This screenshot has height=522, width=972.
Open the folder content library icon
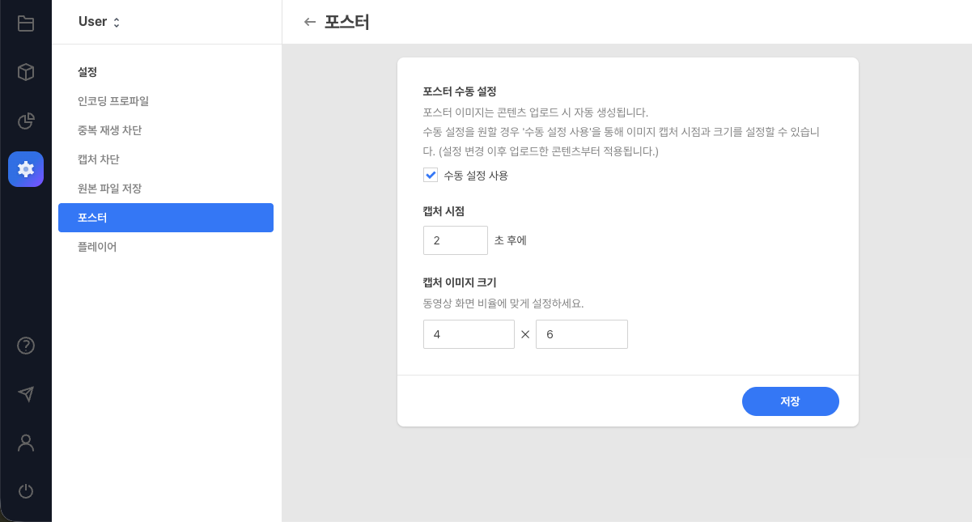(x=25, y=23)
